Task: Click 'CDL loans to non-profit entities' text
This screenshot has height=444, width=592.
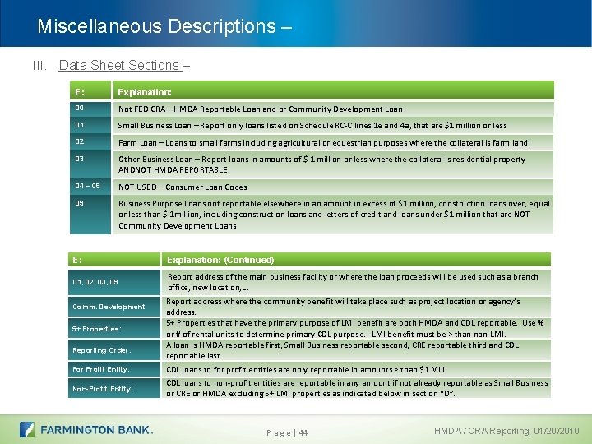Action: coord(357,388)
